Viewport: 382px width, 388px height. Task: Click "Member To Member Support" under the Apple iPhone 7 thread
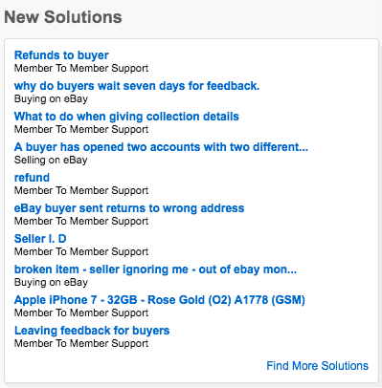point(81,313)
